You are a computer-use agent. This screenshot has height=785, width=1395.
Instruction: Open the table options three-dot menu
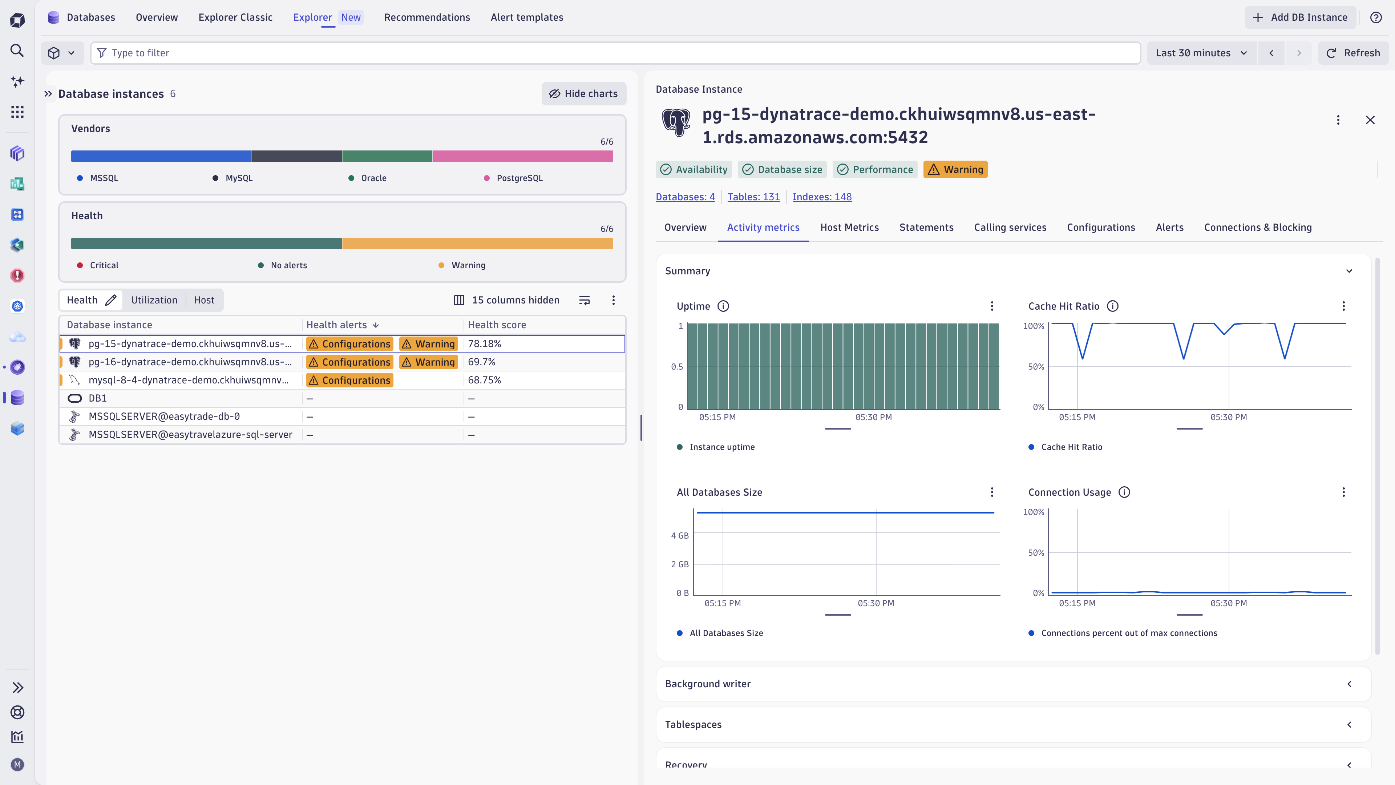pos(614,300)
